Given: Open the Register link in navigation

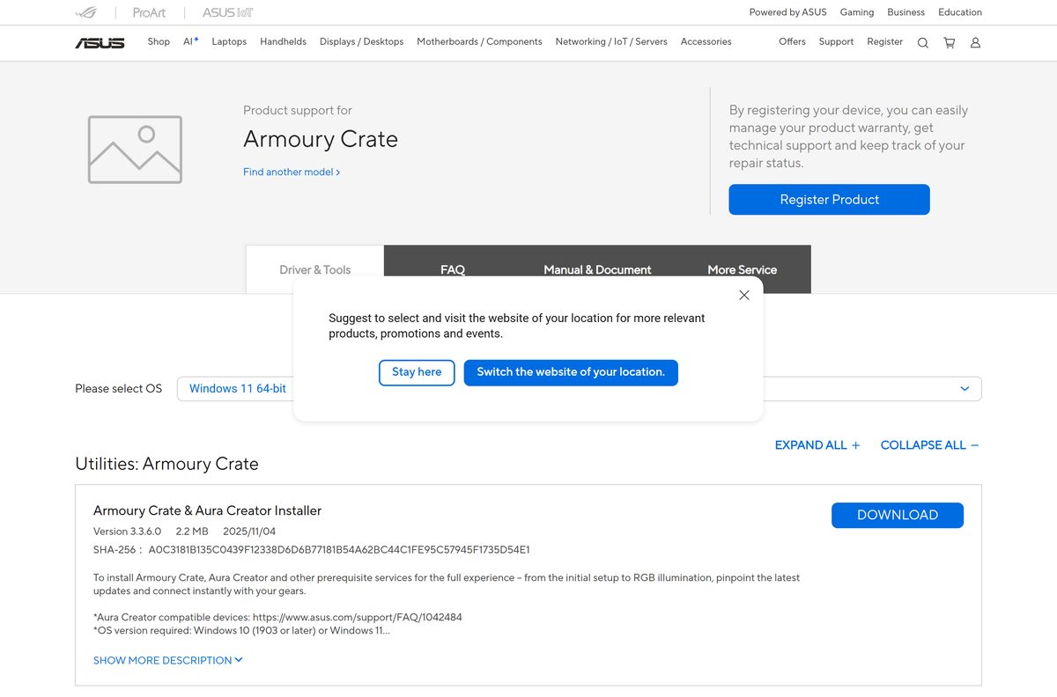Looking at the screenshot, I should click(884, 41).
